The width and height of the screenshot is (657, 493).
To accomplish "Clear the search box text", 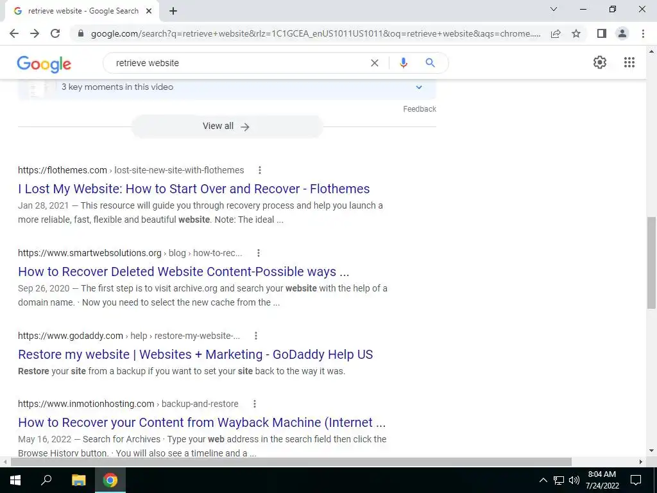I will [375, 63].
